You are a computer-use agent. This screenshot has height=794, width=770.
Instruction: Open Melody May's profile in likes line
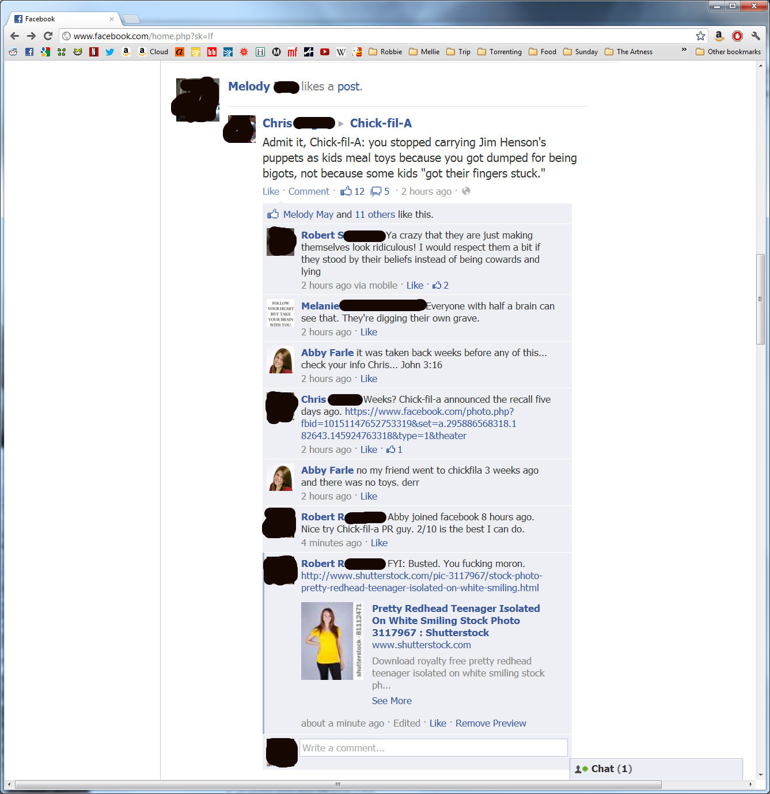308,214
